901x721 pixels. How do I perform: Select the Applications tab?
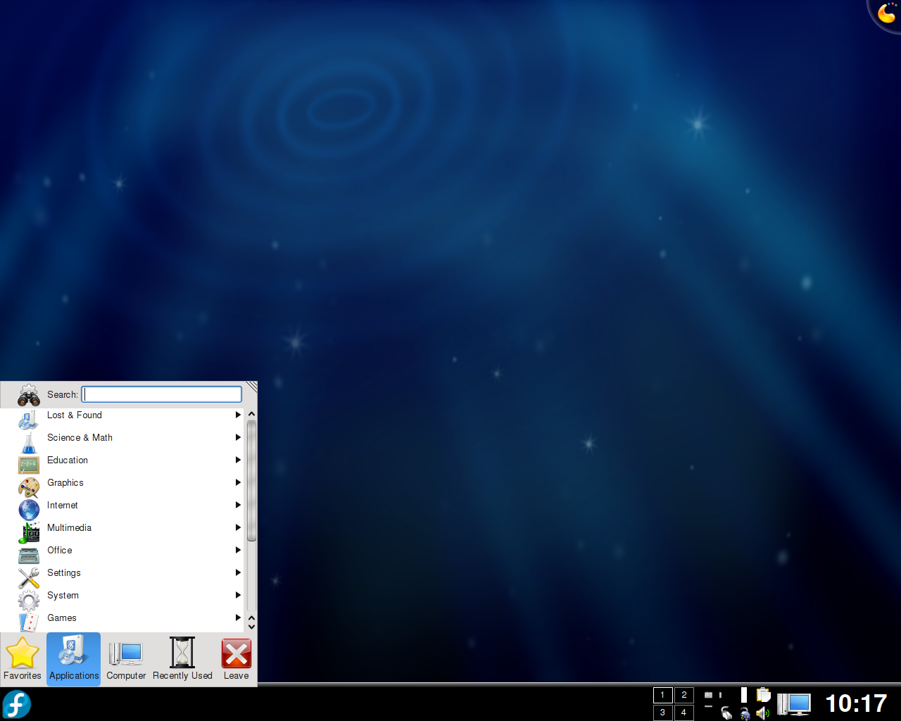[x=74, y=659]
